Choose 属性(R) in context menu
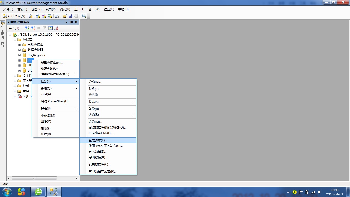The width and height of the screenshot is (350, 197). pos(56,134)
